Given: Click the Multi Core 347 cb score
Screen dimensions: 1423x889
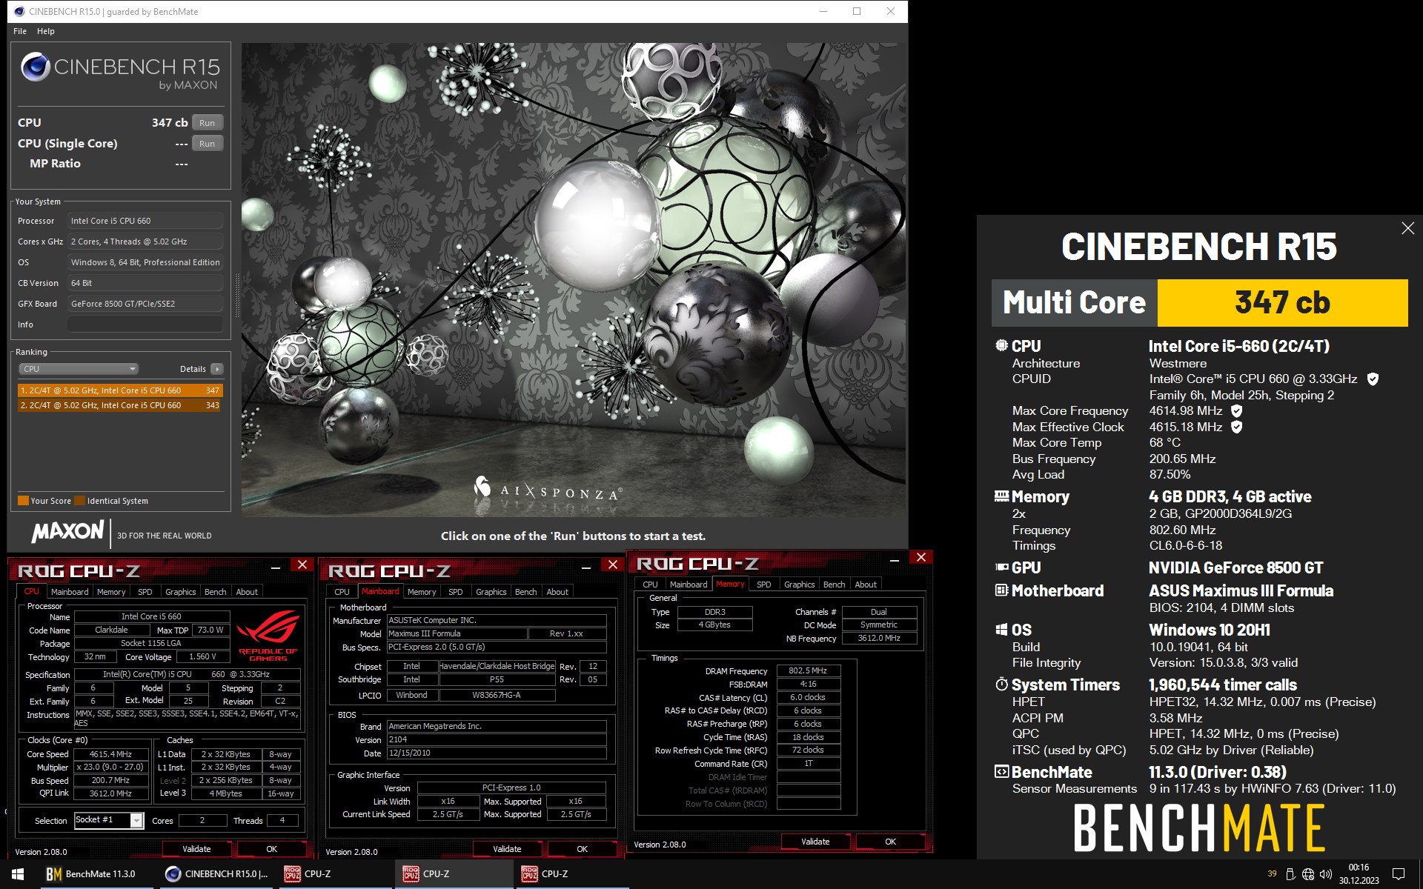Looking at the screenshot, I should click(x=1282, y=302).
